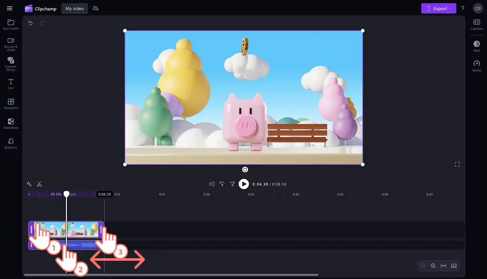Viewport: 487px width, 279px height.
Task: Skip forward five seconds
Action: tap(232, 184)
